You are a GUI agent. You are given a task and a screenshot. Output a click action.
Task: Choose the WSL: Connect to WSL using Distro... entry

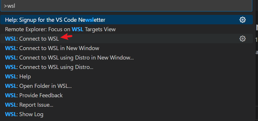click(126, 67)
